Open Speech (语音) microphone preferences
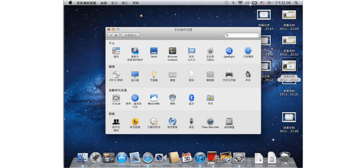 pos(191,121)
